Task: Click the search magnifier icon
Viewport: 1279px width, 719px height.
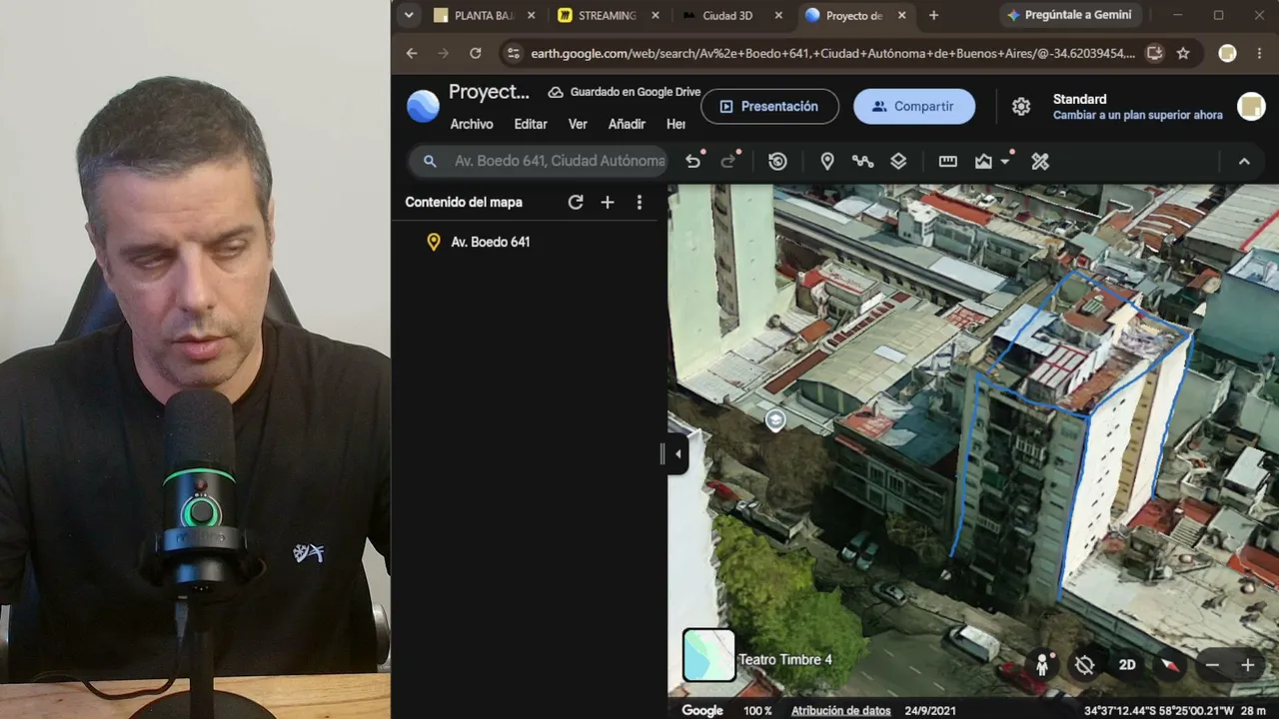Action: click(430, 161)
